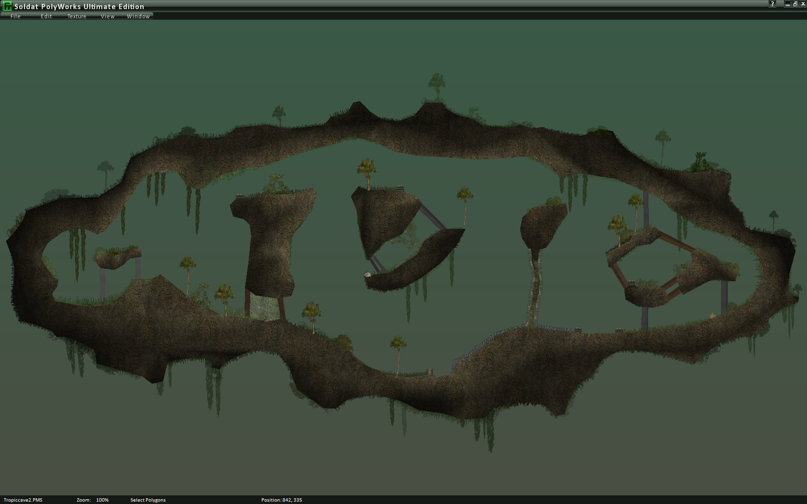Select the tall tree atop the cave ridge
Viewport: 807px width, 504px height.
click(x=437, y=86)
